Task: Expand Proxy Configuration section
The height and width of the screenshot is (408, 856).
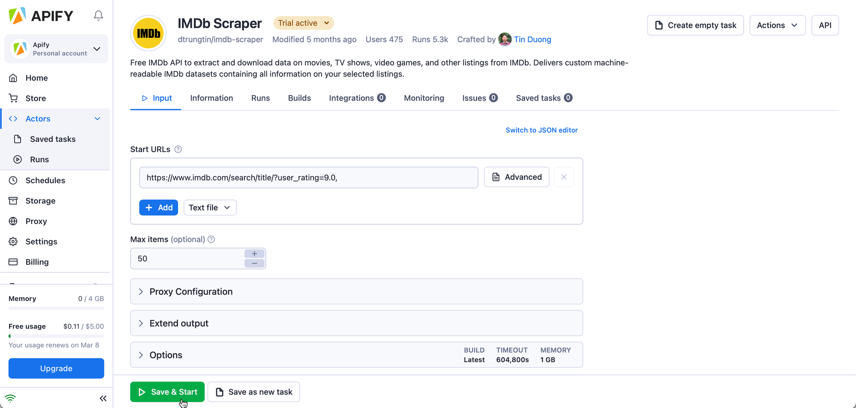Action: (x=357, y=292)
